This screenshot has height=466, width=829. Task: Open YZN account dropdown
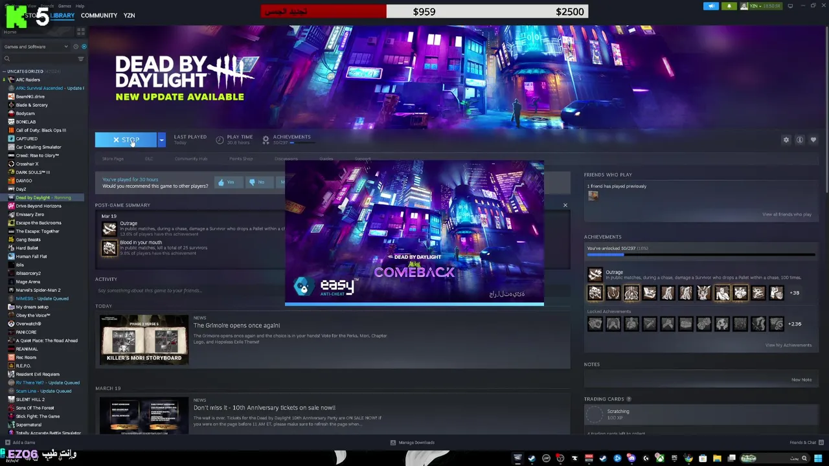(x=761, y=6)
